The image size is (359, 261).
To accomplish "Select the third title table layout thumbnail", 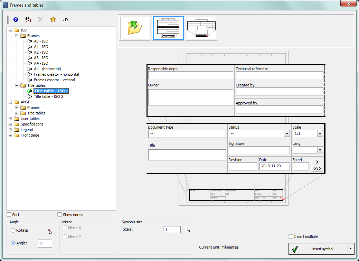I will click(x=201, y=28).
